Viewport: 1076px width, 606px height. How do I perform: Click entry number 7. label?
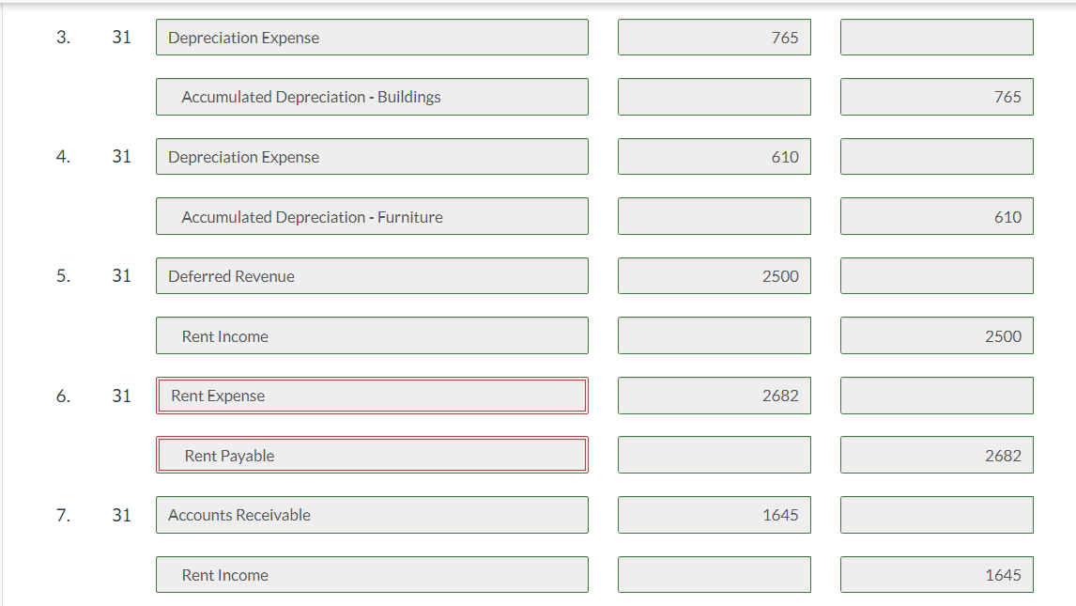(63, 515)
